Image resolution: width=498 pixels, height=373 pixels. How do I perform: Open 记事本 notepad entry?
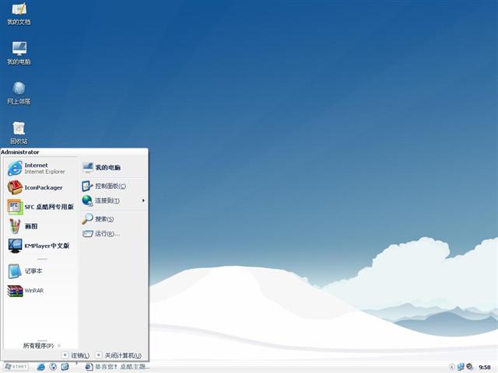(40, 271)
